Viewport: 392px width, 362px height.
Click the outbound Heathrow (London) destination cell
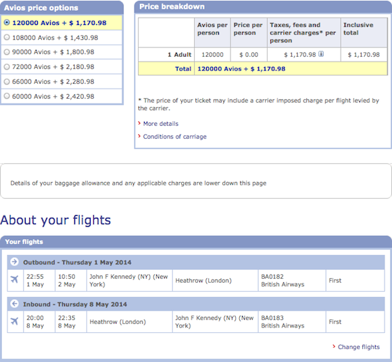pyautogui.click(x=215, y=280)
